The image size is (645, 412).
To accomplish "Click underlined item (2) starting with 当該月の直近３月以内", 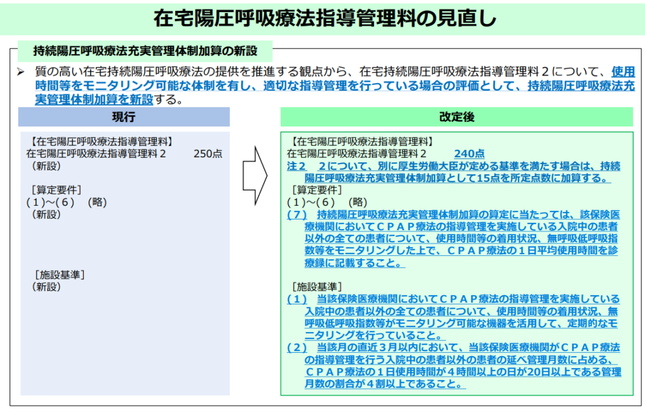I will coord(454,365).
